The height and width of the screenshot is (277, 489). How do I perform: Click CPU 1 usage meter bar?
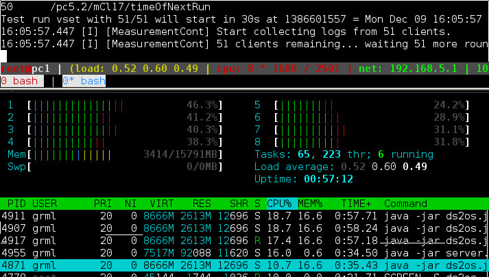pyautogui.click(x=125, y=105)
